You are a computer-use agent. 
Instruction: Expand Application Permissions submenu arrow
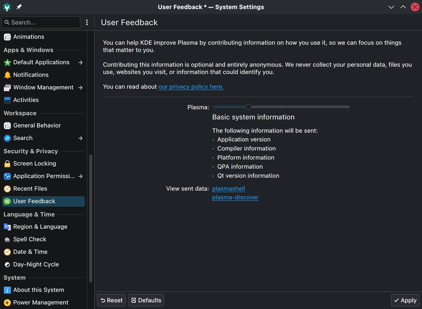tap(81, 176)
